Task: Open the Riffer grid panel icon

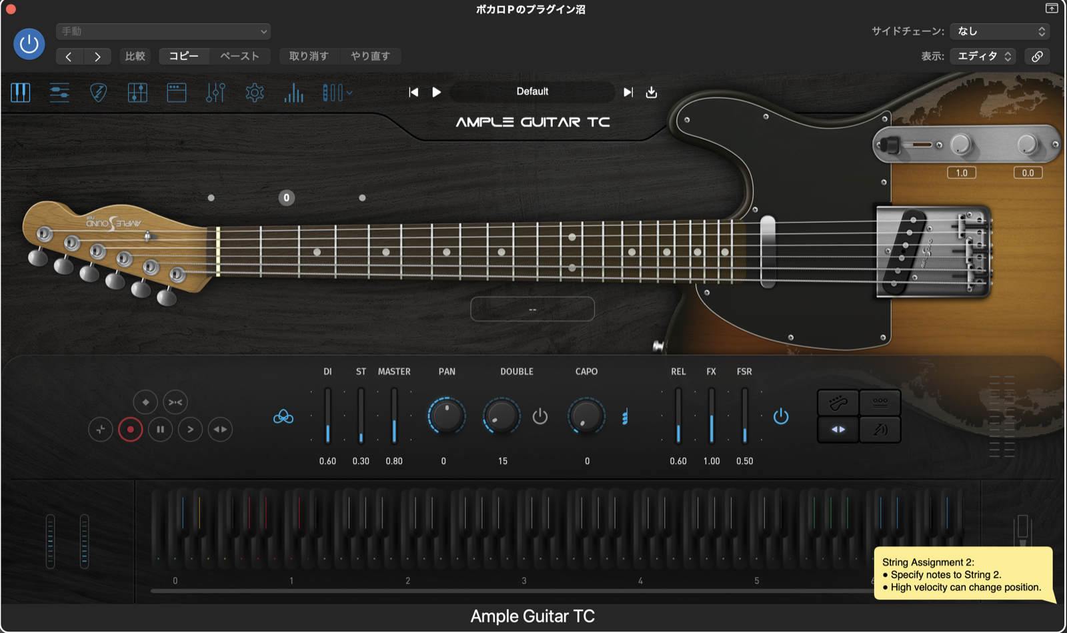Action: (137, 92)
